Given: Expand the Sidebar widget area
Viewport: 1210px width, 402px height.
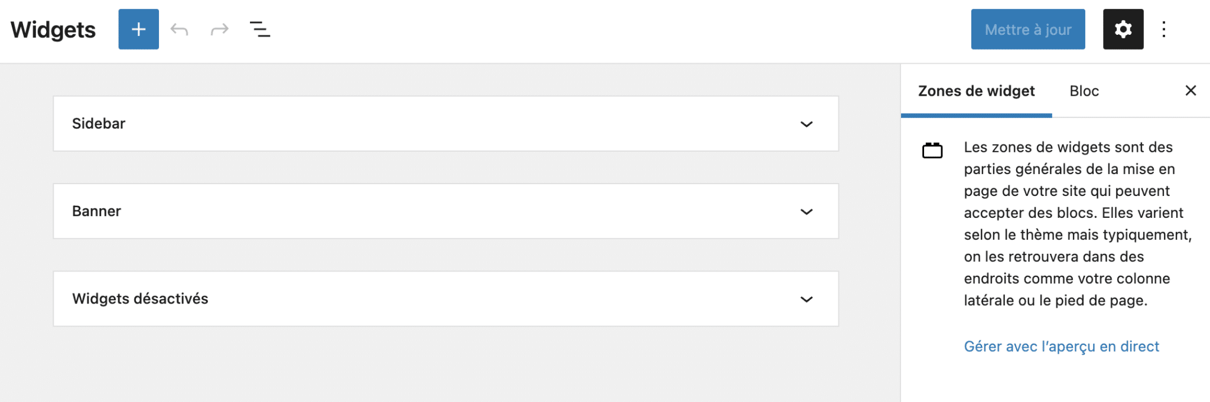Looking at the screenshot, I should tap(806, 124).
